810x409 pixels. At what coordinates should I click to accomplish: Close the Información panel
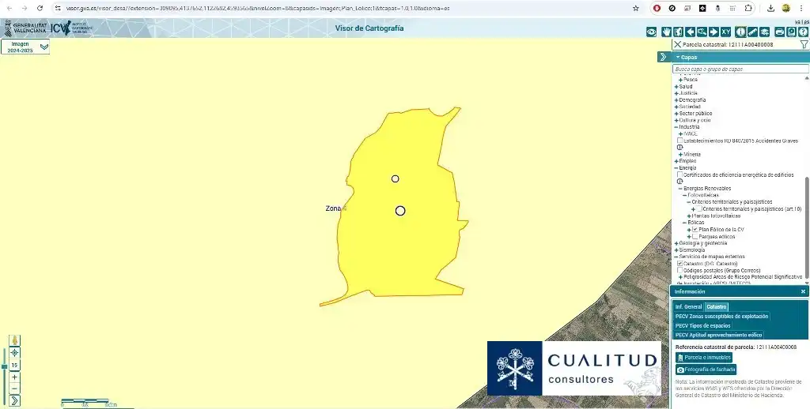coord(803,291)
